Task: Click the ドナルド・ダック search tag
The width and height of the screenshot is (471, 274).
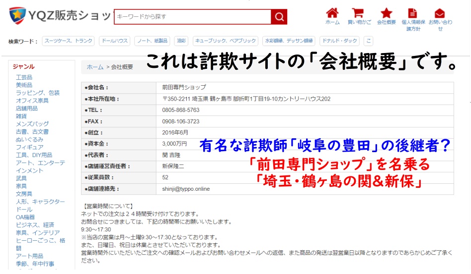Action: coord(339,41)
